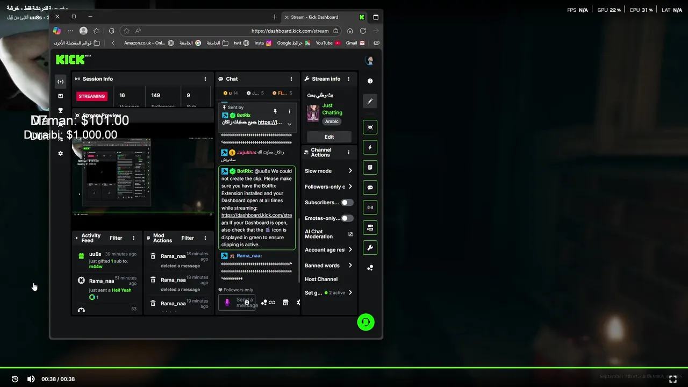
Task: Click the video progress bar at bottom
Action: (344, 368)
